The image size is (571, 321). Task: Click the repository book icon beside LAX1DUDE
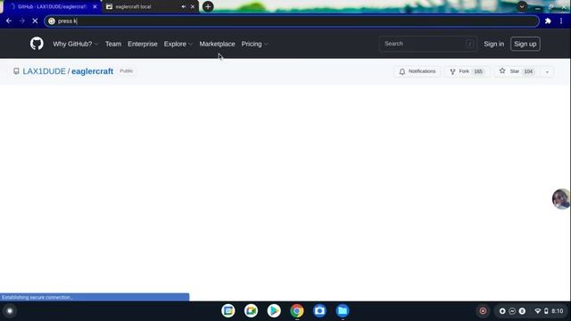(x=16, y=71)
